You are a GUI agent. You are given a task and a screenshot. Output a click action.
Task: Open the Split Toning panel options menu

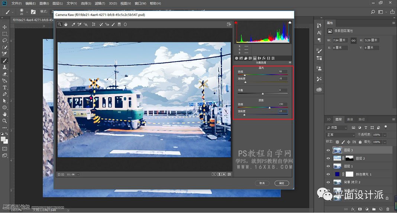pos(290,62)
